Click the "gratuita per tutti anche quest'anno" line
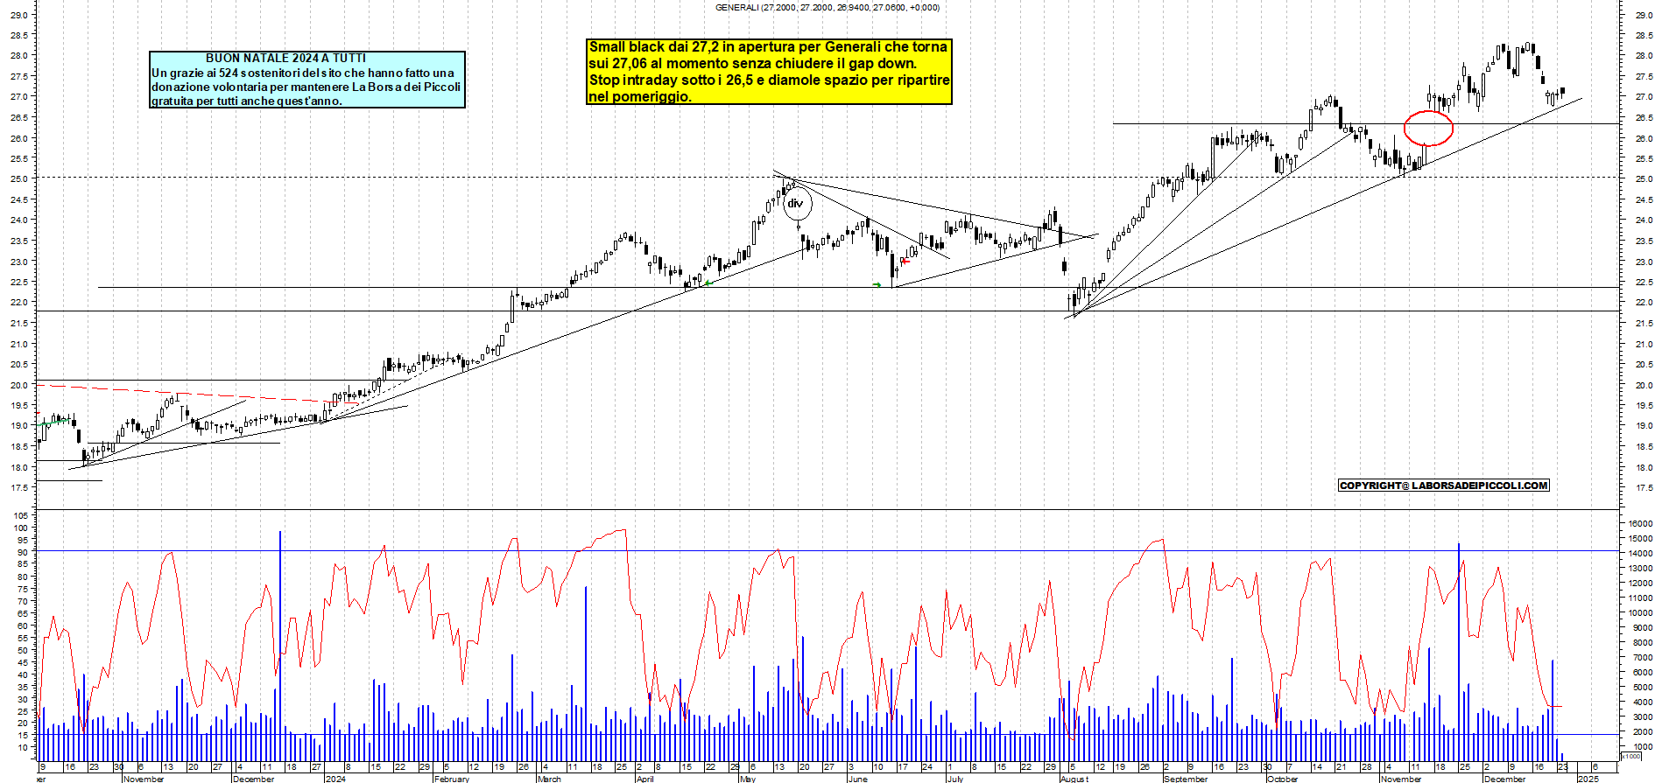Image resolution: width=1655 pixels, height=783 pixels. click(247, 101)
